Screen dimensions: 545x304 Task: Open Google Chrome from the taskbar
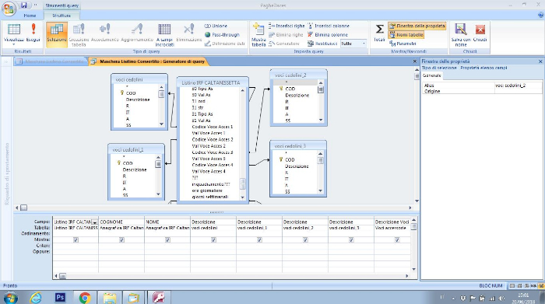click(84, 298)
